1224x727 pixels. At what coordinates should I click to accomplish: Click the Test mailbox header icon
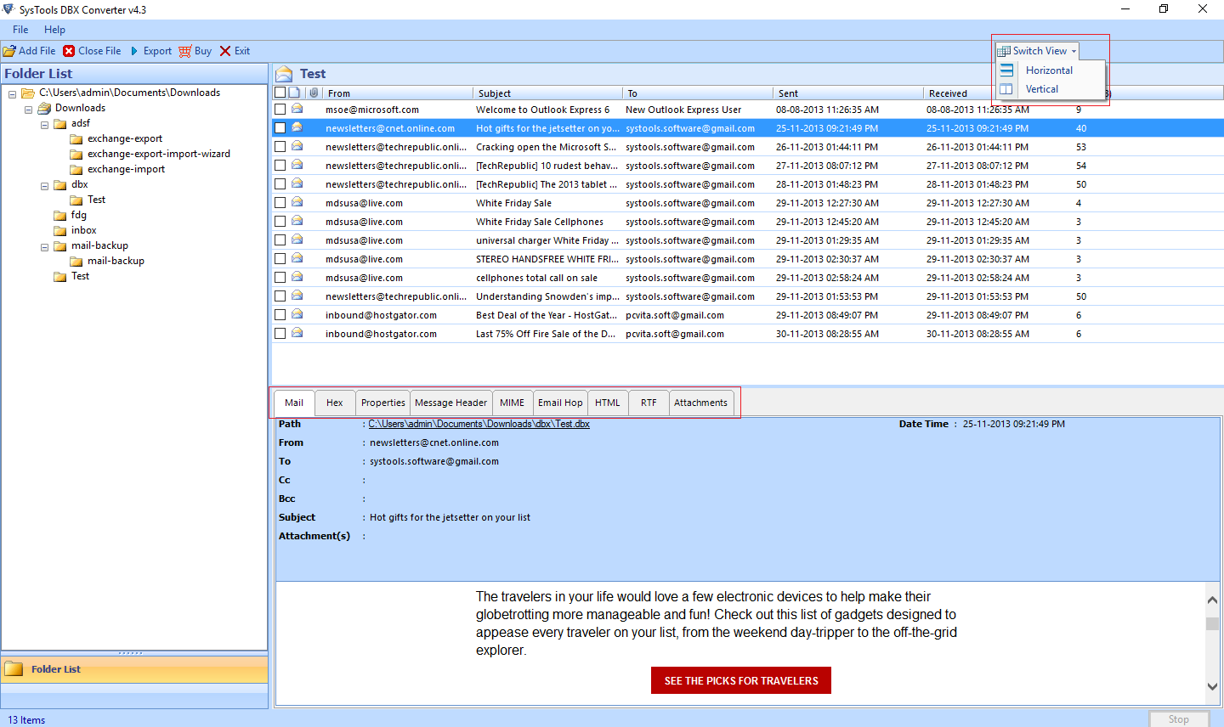[285, 74]
